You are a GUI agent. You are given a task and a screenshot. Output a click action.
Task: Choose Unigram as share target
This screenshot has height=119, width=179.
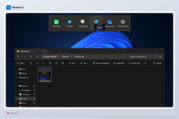70,23
